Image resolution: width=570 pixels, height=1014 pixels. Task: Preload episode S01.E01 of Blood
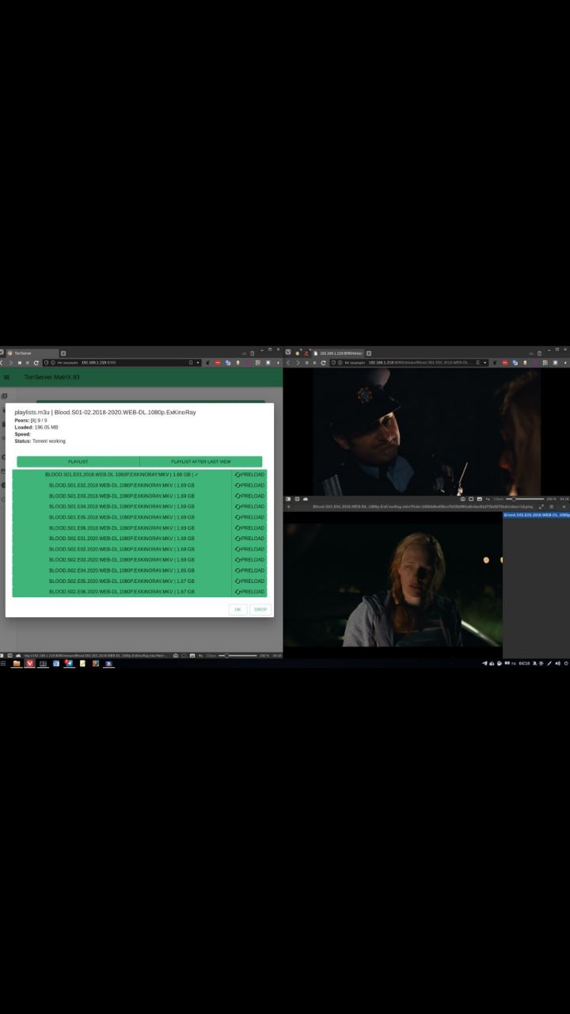tap(249, 475)
